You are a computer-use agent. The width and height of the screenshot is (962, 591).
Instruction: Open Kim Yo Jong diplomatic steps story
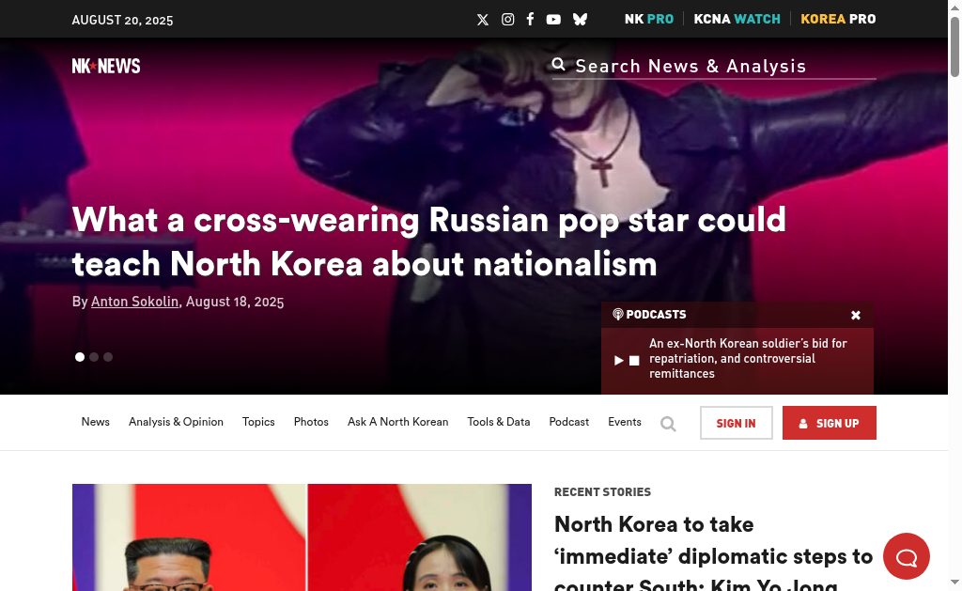click(x=713, y=552)
